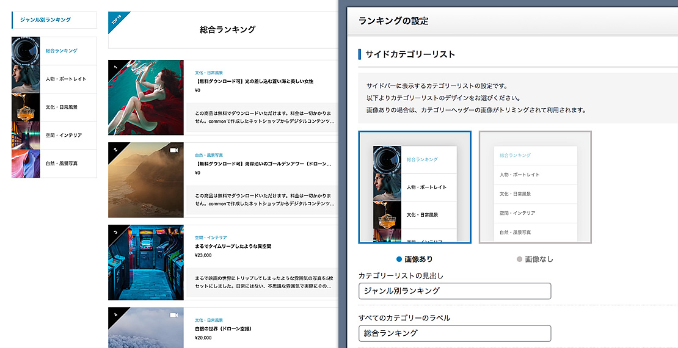Click the ¥23,000 price text
Viewport: 678px width, 348px height.
click(203, 255)
